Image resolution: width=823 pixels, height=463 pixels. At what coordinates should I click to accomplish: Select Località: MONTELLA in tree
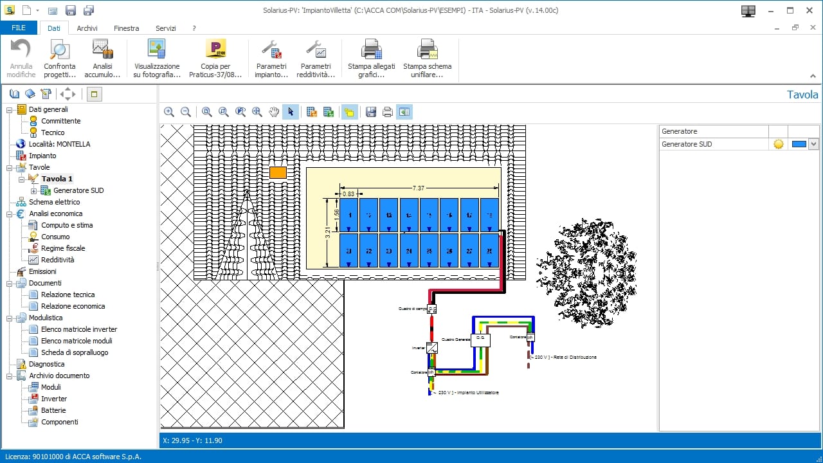(x=60, y=144)
